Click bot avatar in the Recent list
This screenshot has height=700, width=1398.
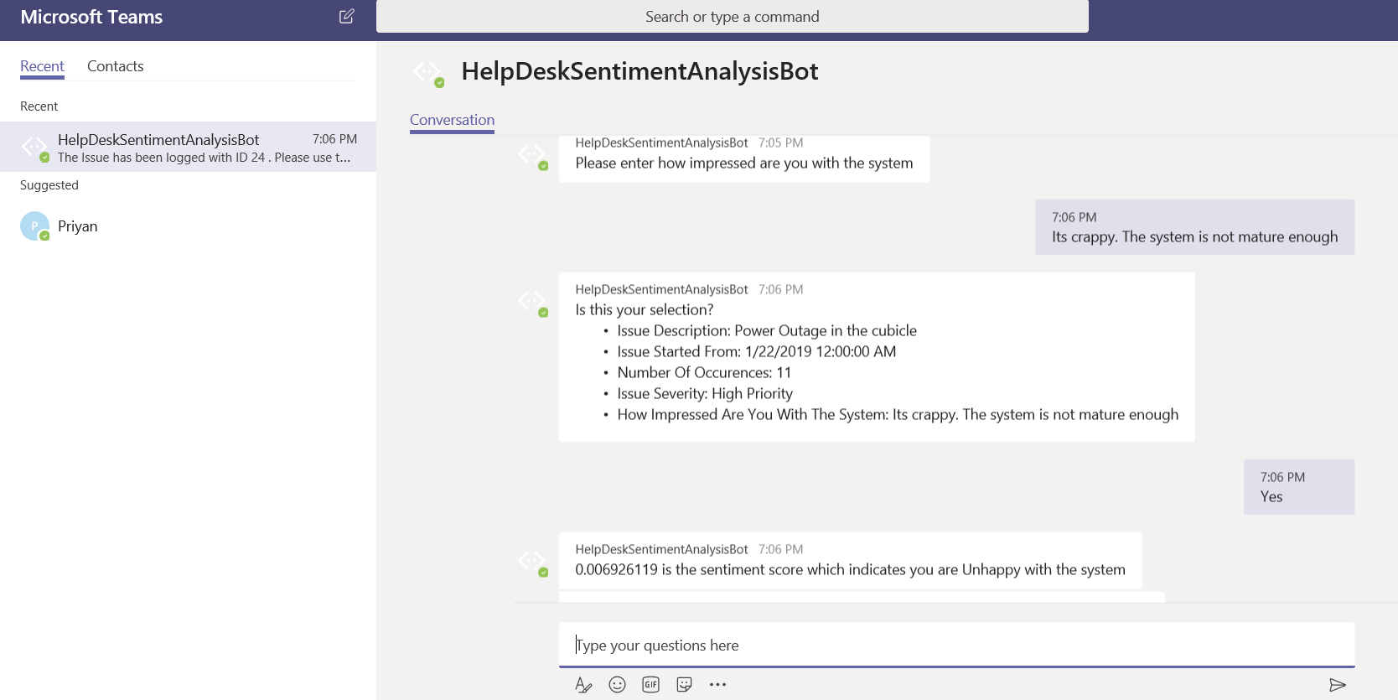click(x=34, y=148)
